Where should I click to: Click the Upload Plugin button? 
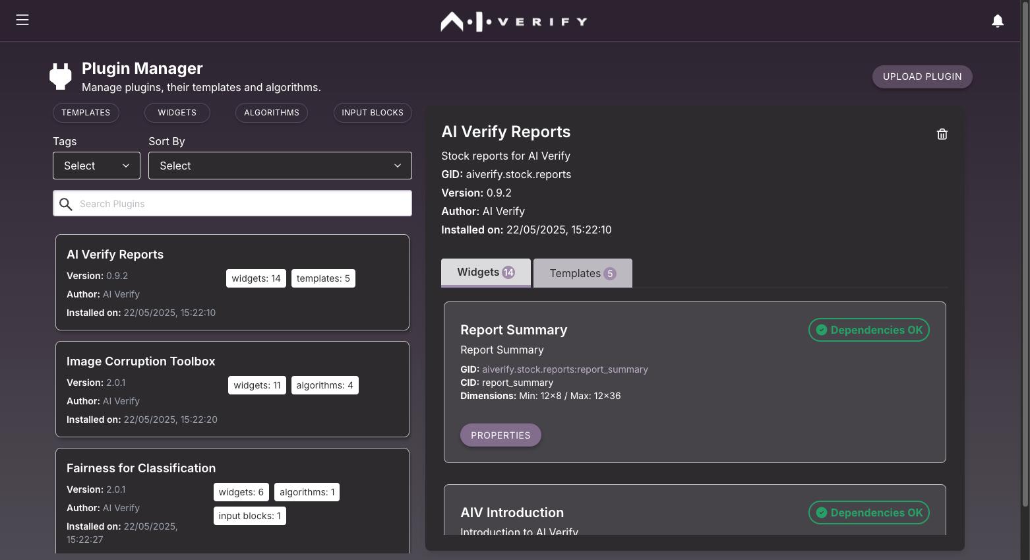pos(922,77)
